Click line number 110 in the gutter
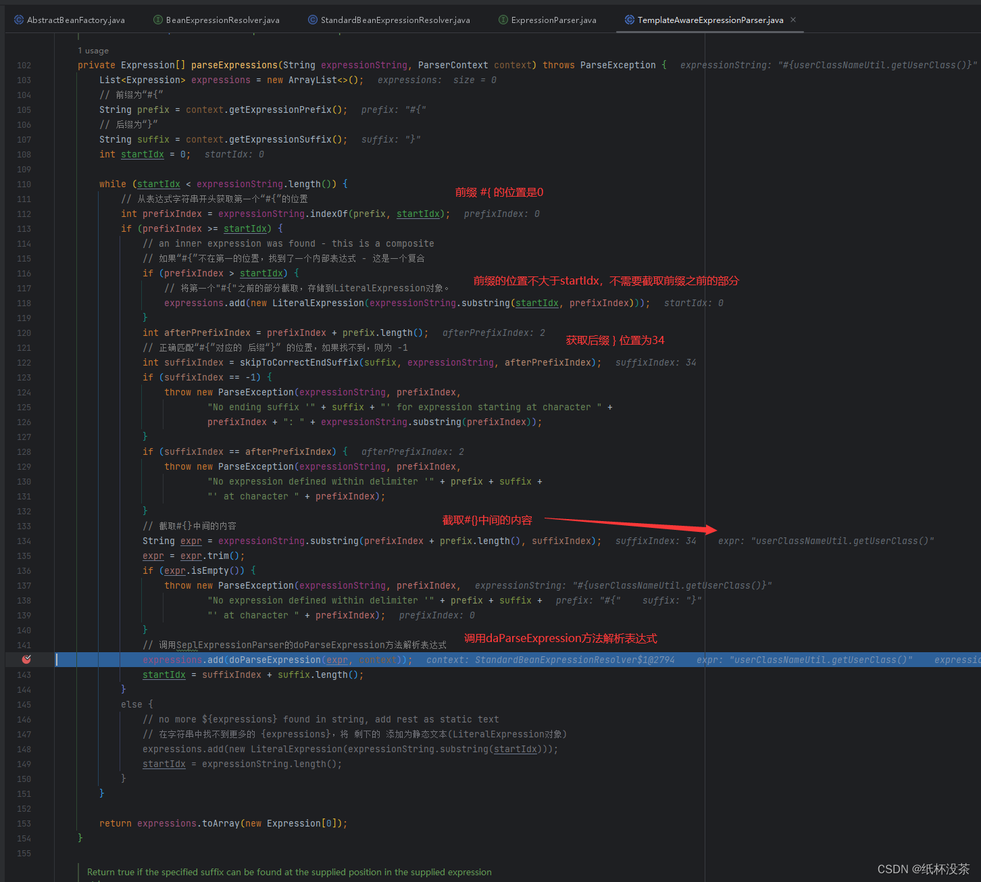This screenshot has height=882, width=981. 24,185
